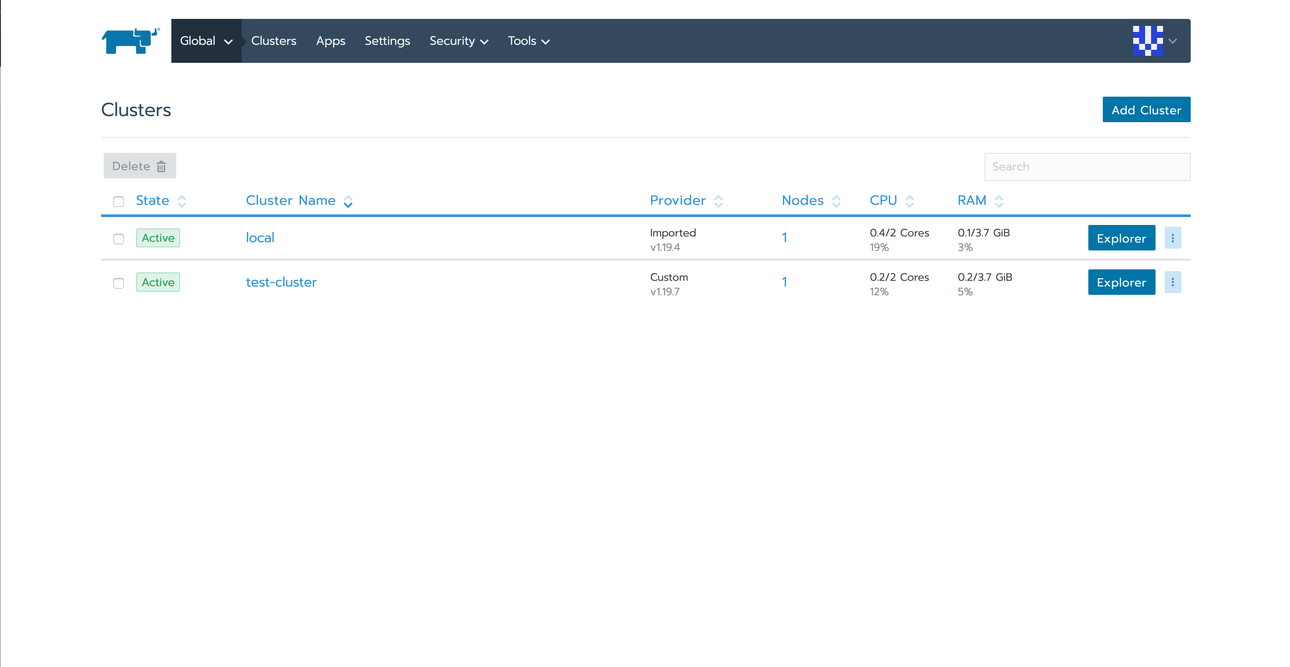Click the Add Cluster button
1290x667 pixels.
coord(1146,110)
